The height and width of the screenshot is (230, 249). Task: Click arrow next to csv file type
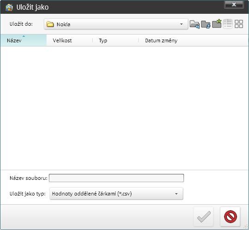(176, 194)
